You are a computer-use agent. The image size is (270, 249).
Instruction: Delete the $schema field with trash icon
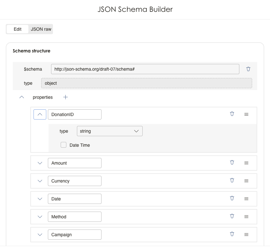pos(248,69)
